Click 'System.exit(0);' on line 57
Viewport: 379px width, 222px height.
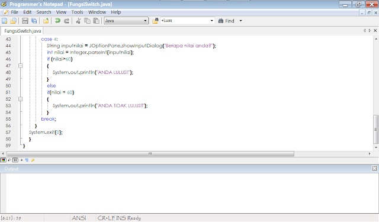coord(46,133)
